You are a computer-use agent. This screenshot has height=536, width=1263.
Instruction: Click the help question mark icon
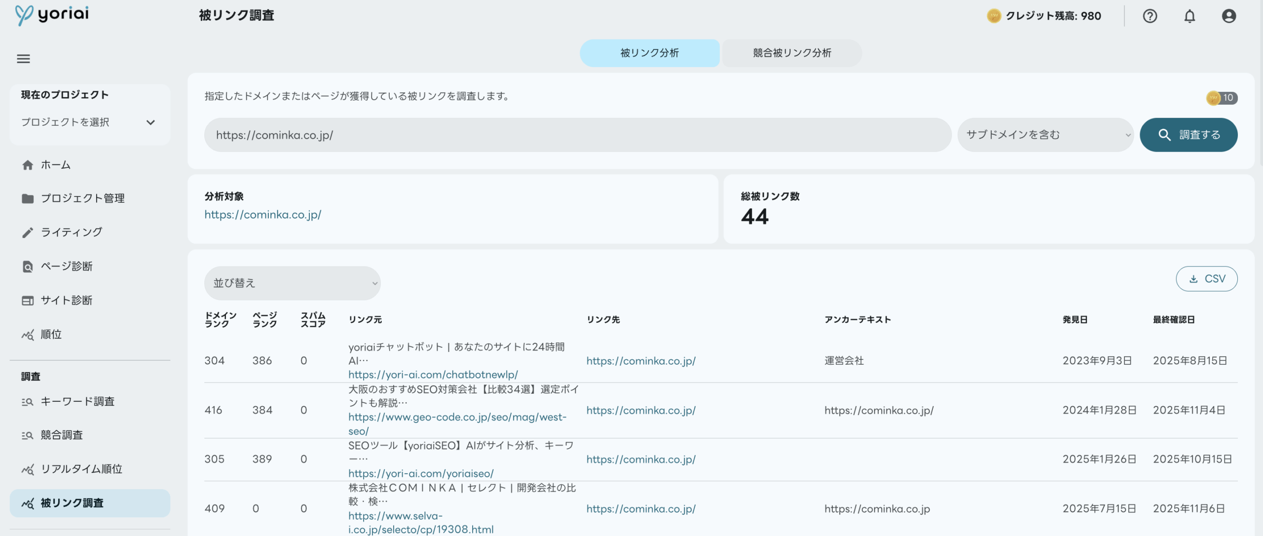[1150, 16]
